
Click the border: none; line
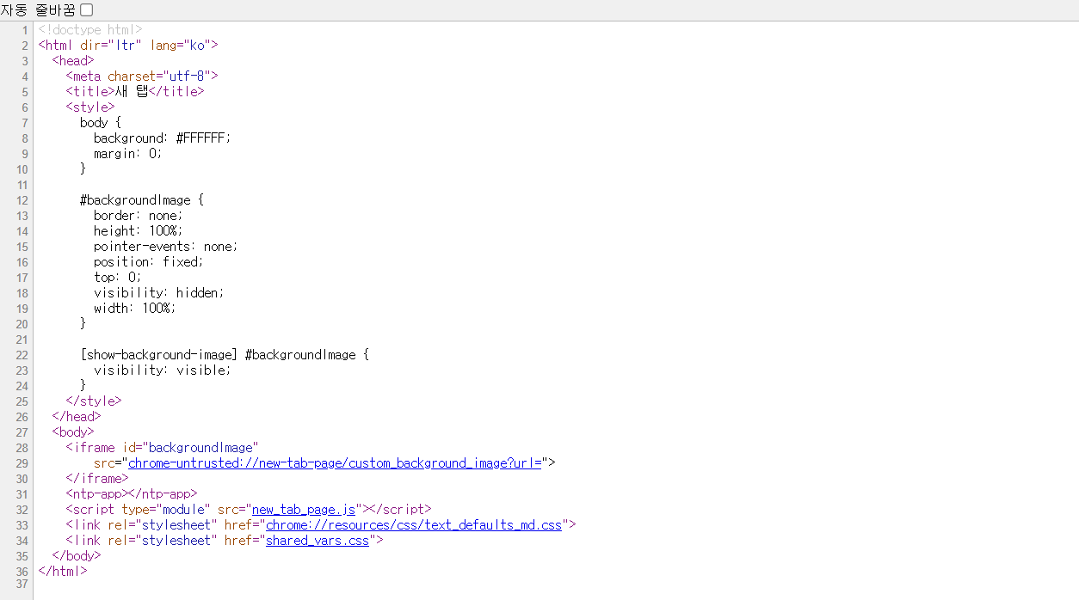[x=139, y=215]
